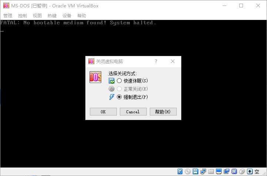Minimize the VirtualBox window
This screenshot has width=267, height=176.
224,6
